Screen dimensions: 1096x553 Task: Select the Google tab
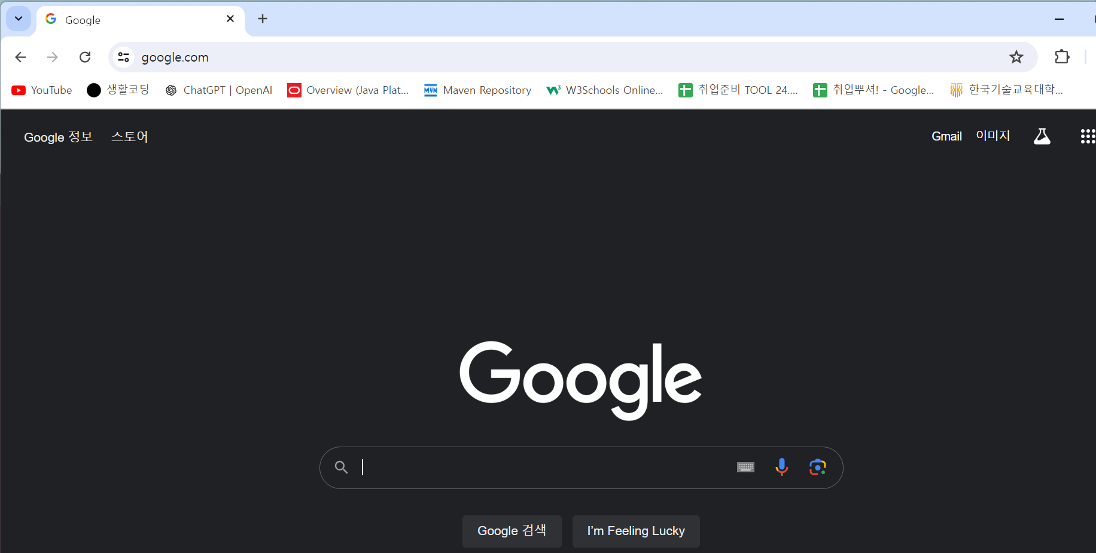[141, 20]
